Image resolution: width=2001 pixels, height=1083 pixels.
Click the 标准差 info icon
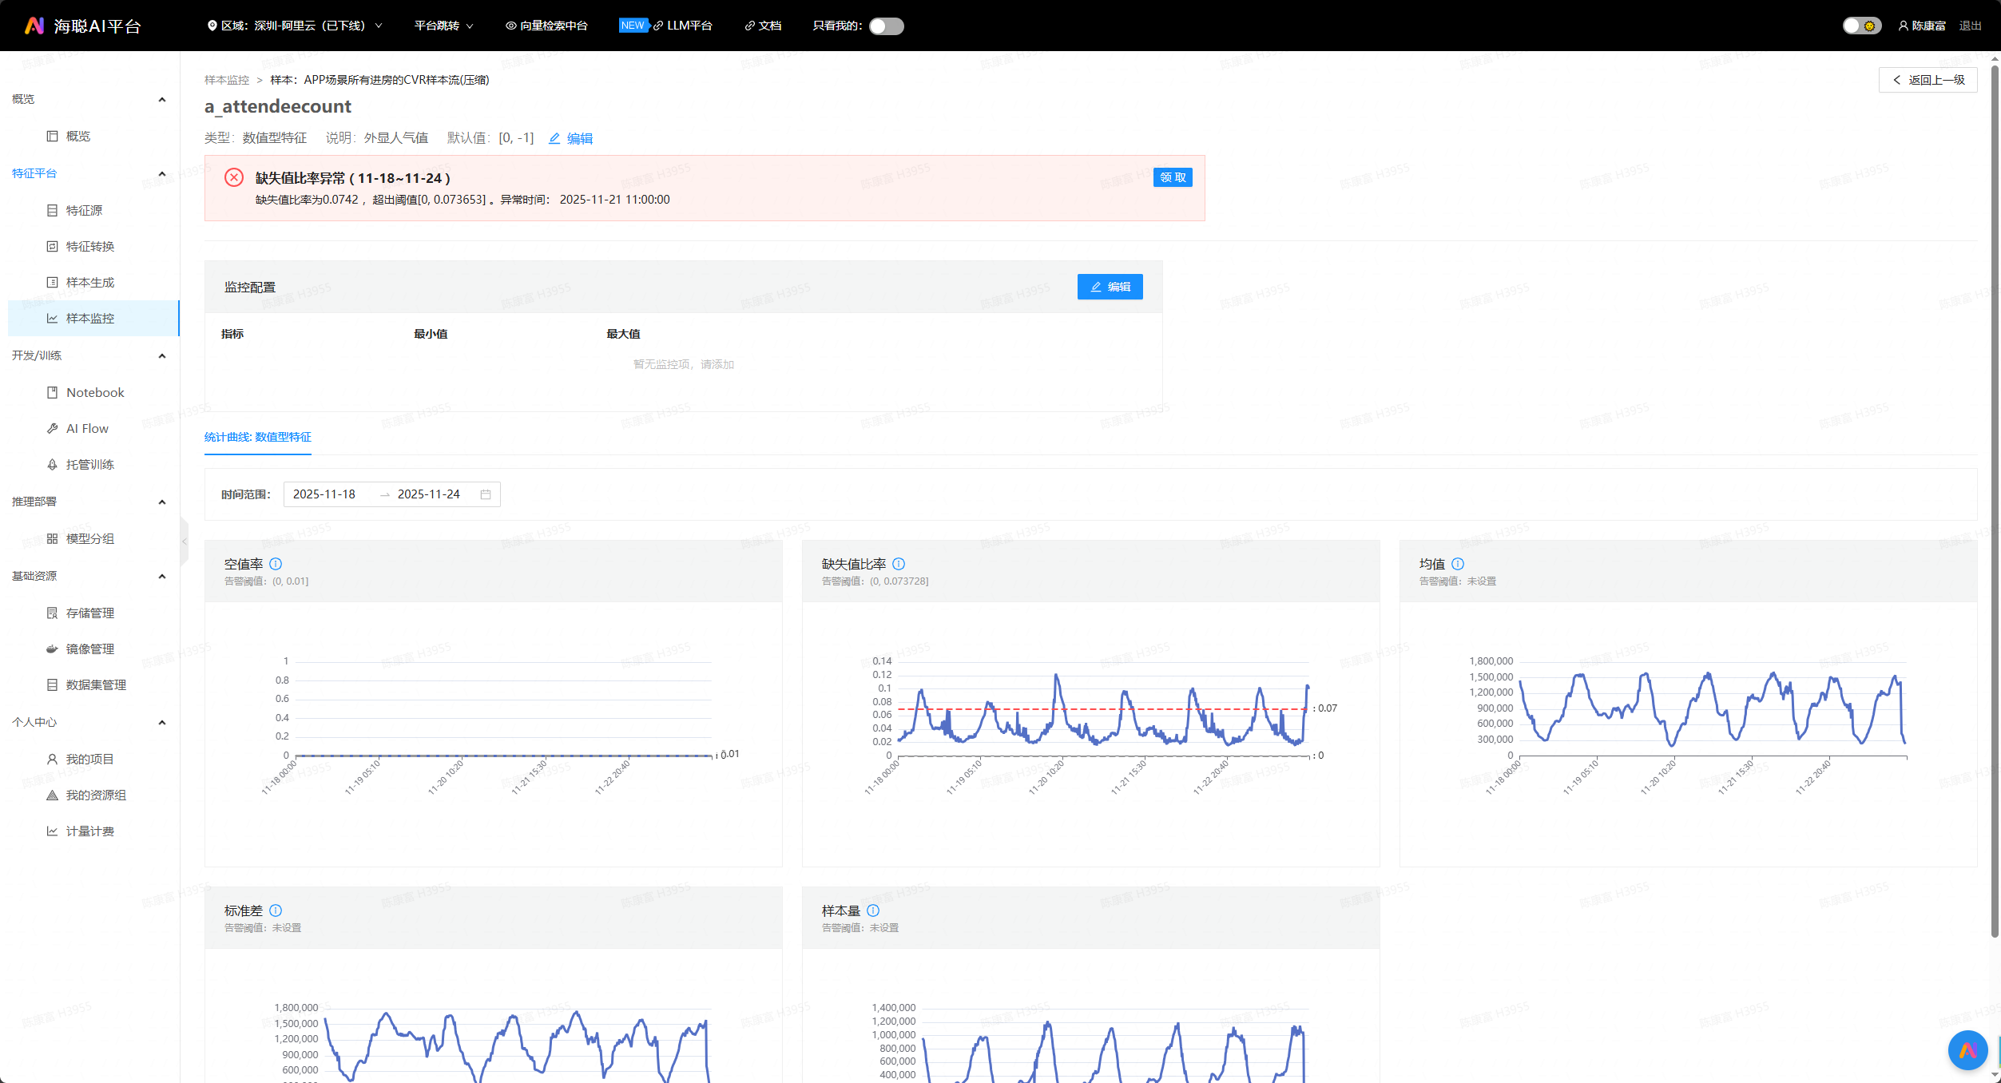[x=276, y=910]
